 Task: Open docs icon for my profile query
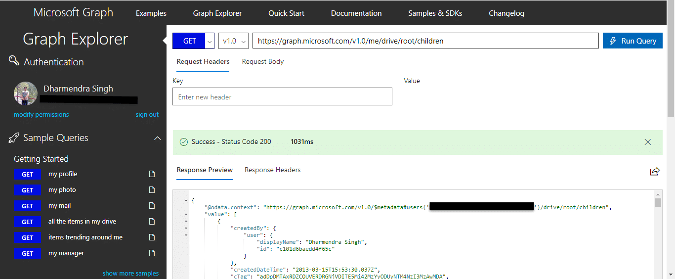(152, 174)
